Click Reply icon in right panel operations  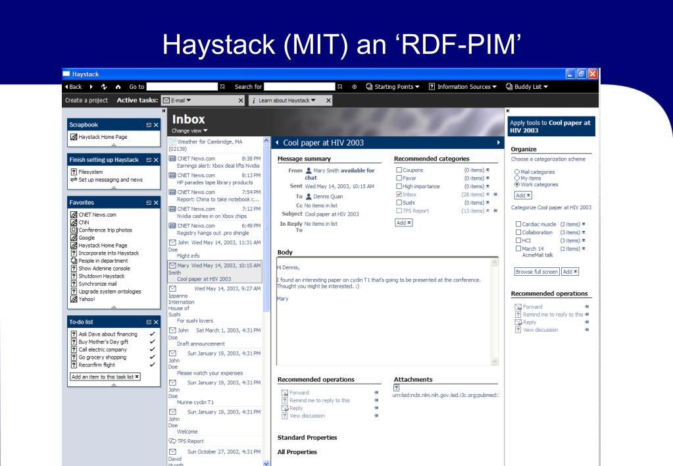(x=518, y=322)
